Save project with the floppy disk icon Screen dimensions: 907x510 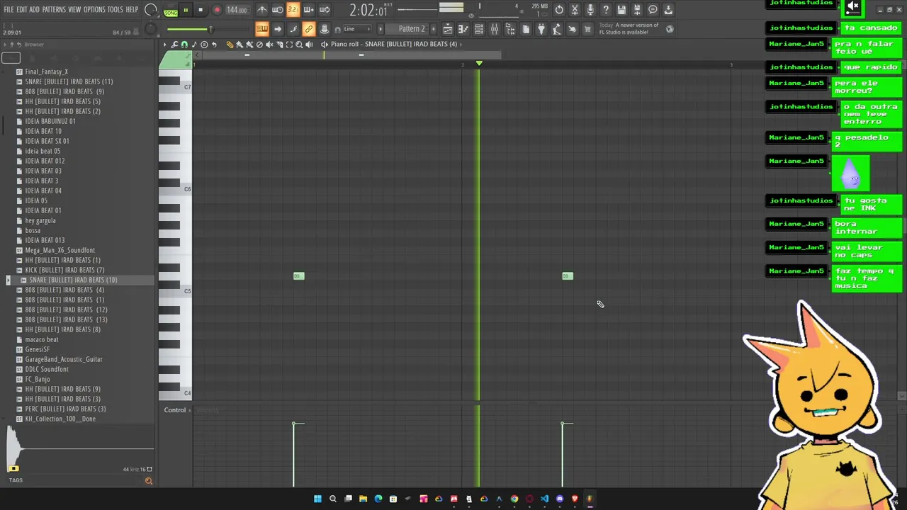click(x=621, y=10)
